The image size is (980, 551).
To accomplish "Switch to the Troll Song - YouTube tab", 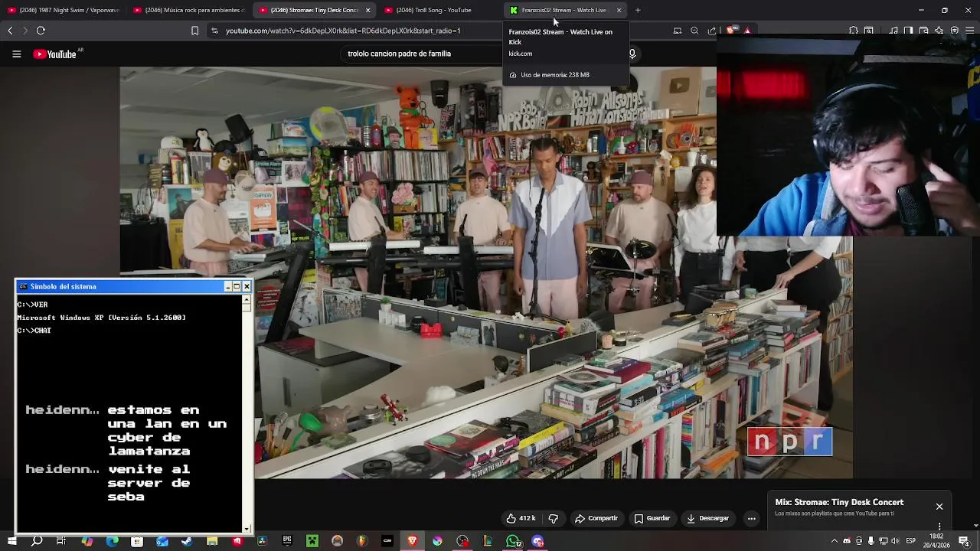I will (x=440, y=10).
